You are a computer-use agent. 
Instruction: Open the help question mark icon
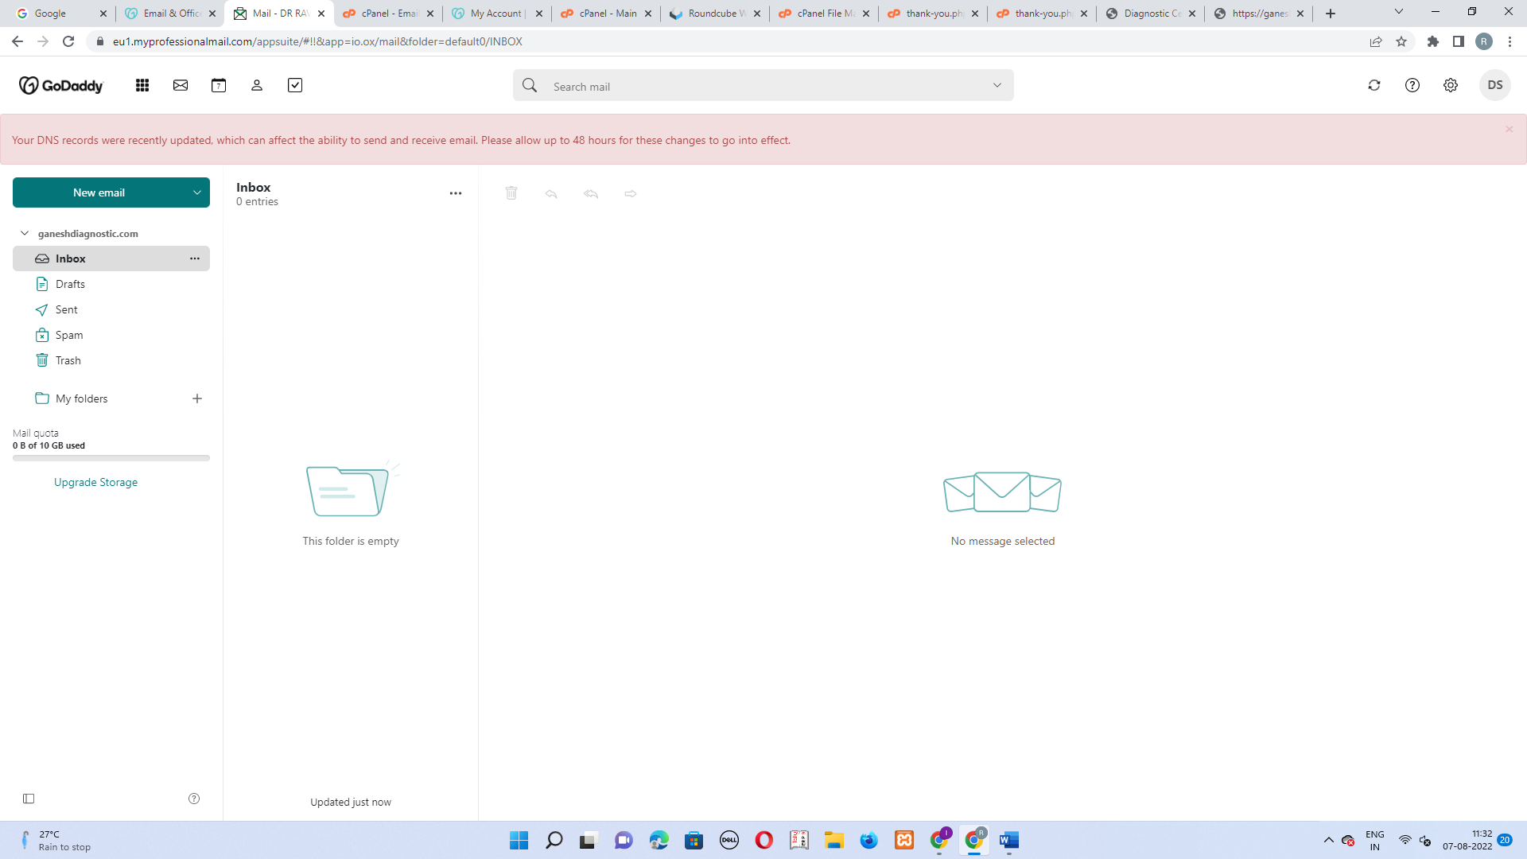coord(1412,85)
